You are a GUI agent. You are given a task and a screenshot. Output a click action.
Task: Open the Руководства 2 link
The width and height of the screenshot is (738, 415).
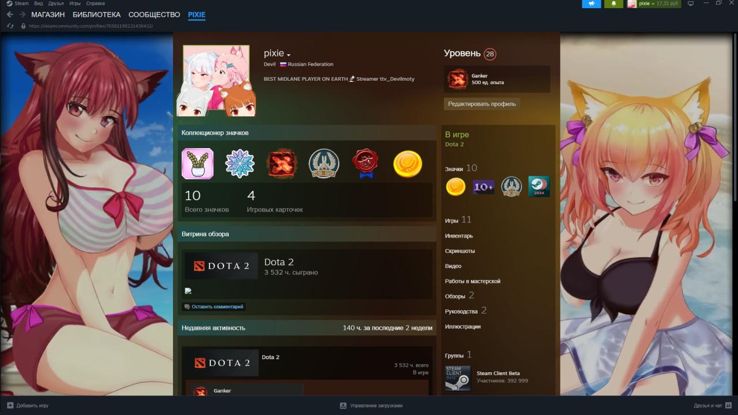466,311
